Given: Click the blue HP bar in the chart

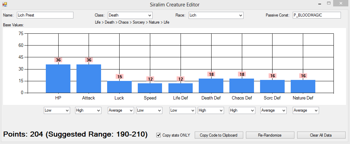Looking at the screenshot, I should tap(58, 79).
